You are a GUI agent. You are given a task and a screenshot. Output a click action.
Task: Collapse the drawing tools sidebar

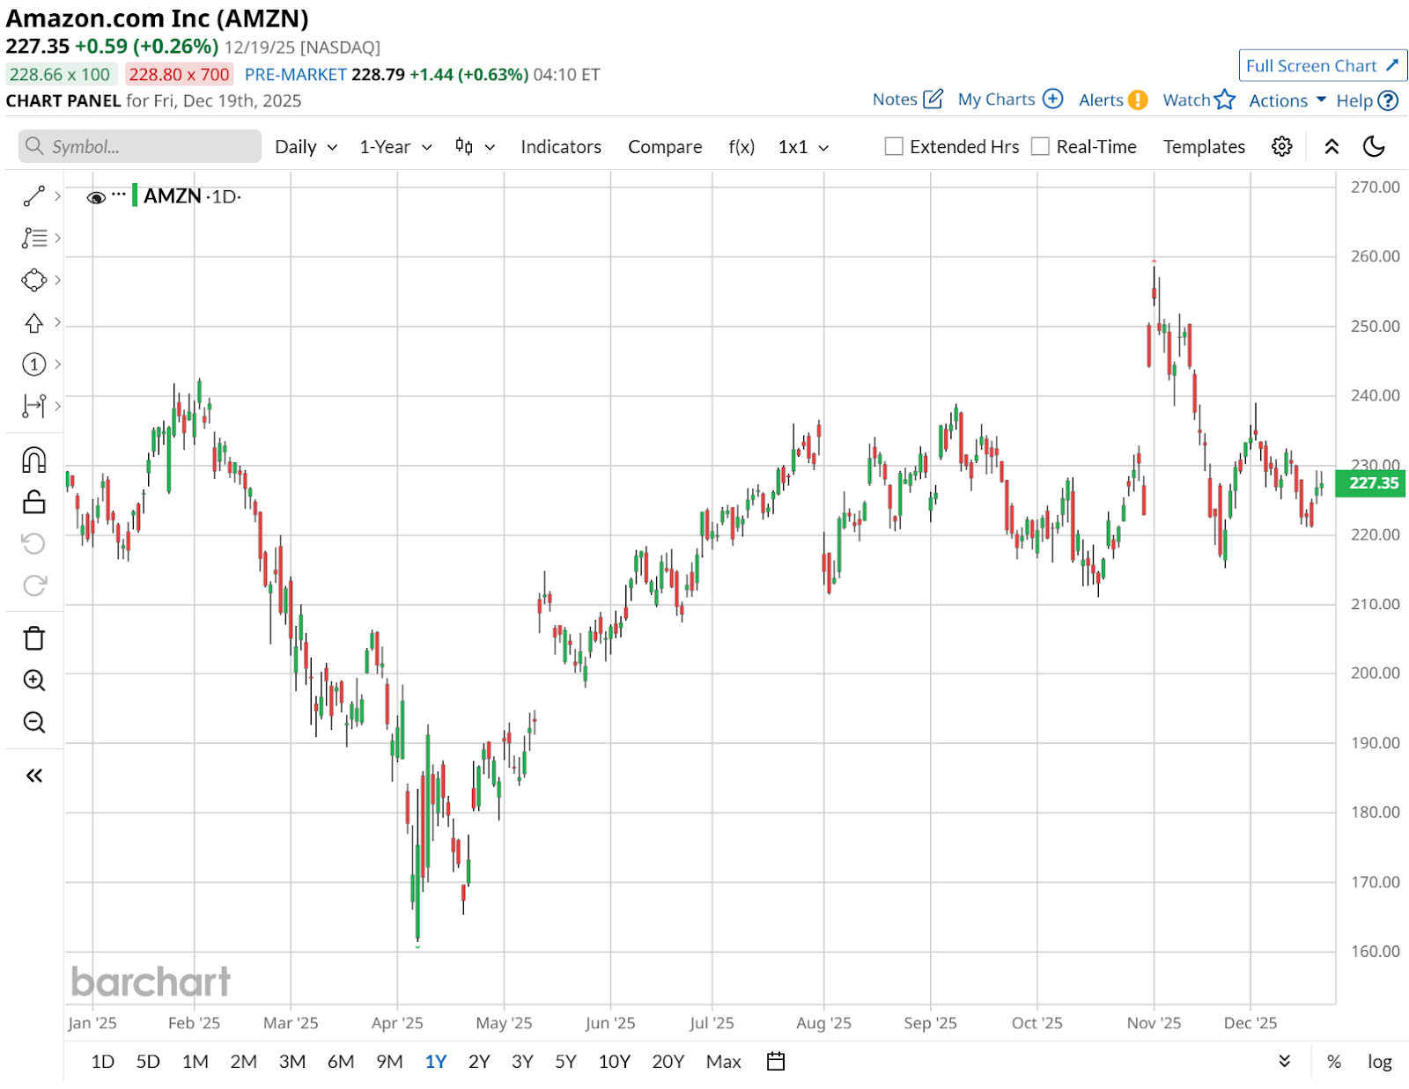tap(33, 776)
